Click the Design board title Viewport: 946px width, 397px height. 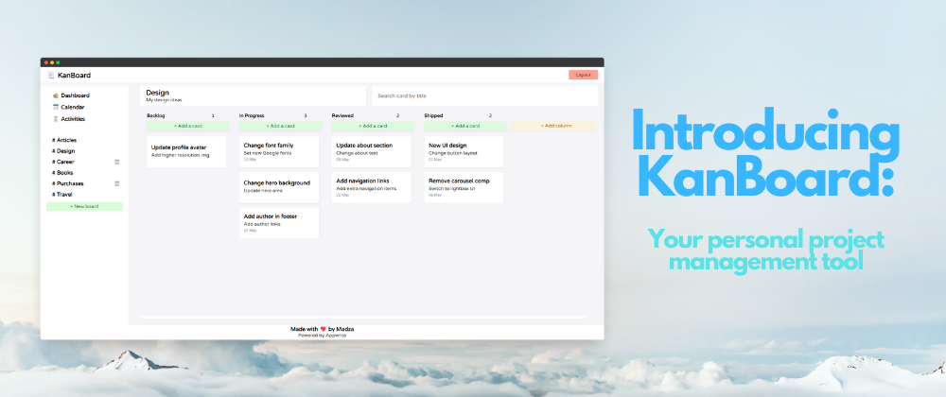click(157, 93)
